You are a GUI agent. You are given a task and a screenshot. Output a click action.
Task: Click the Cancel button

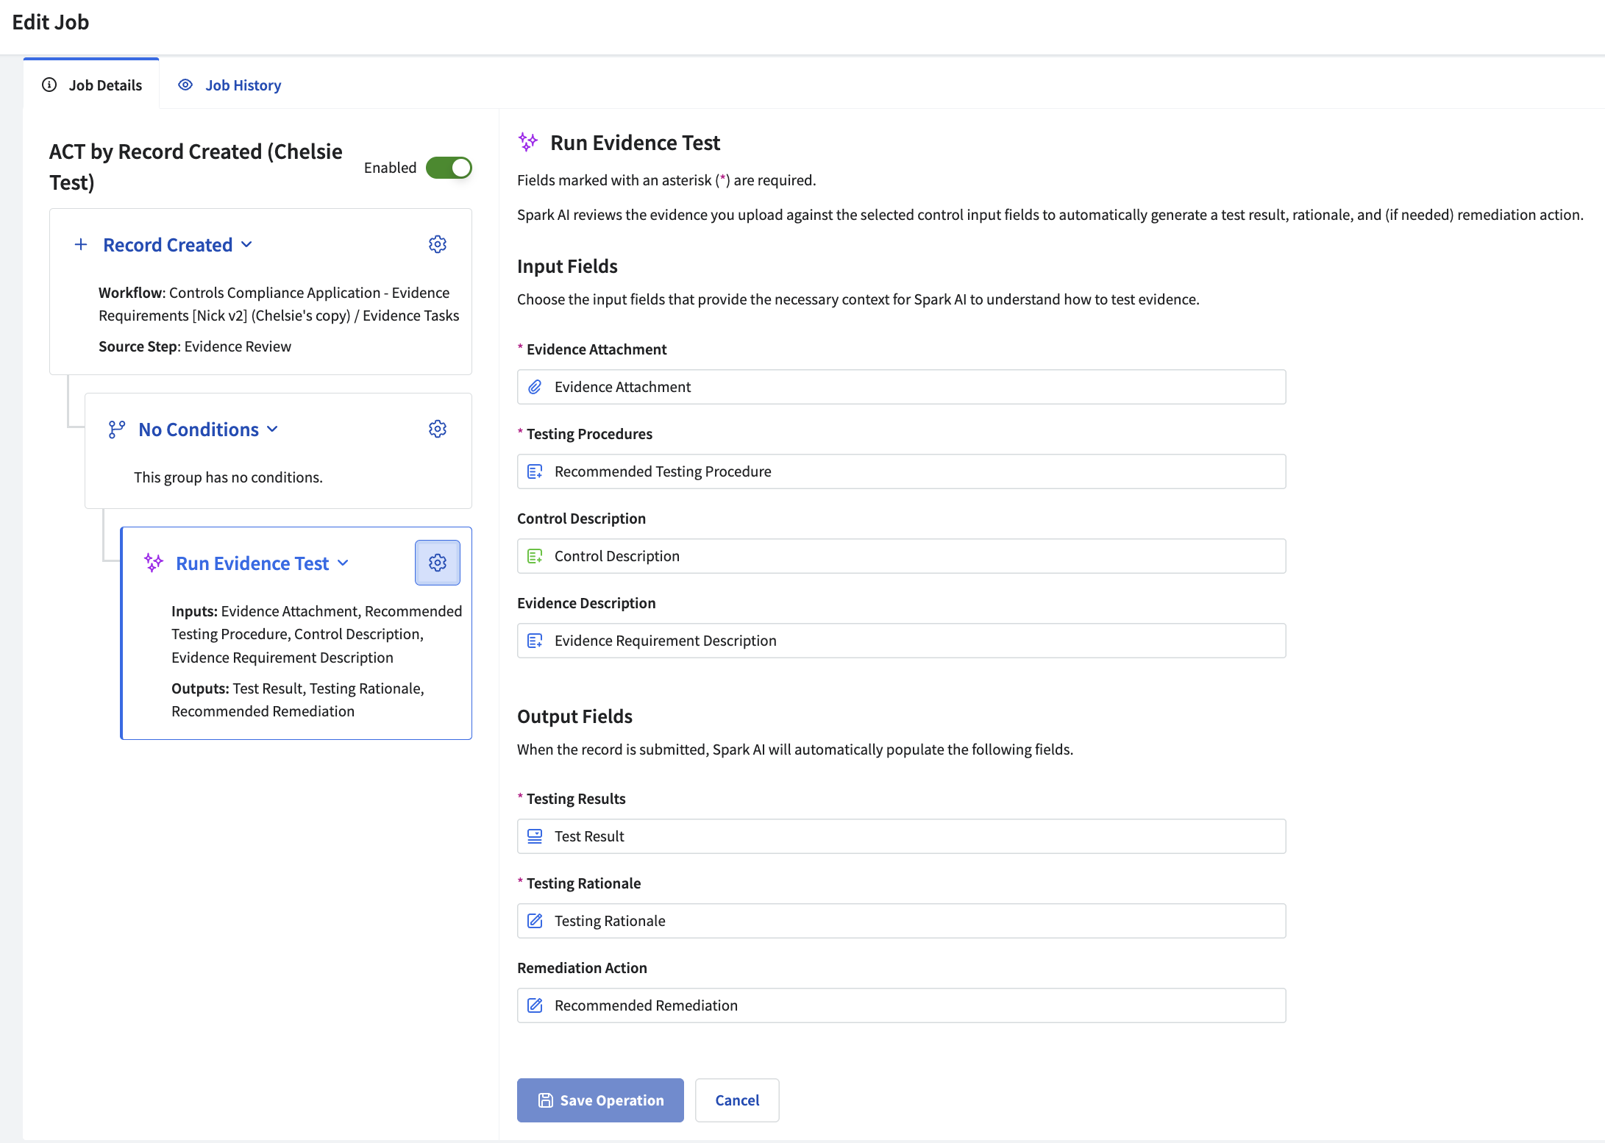pyautogui.click(x=737, y=1100)
